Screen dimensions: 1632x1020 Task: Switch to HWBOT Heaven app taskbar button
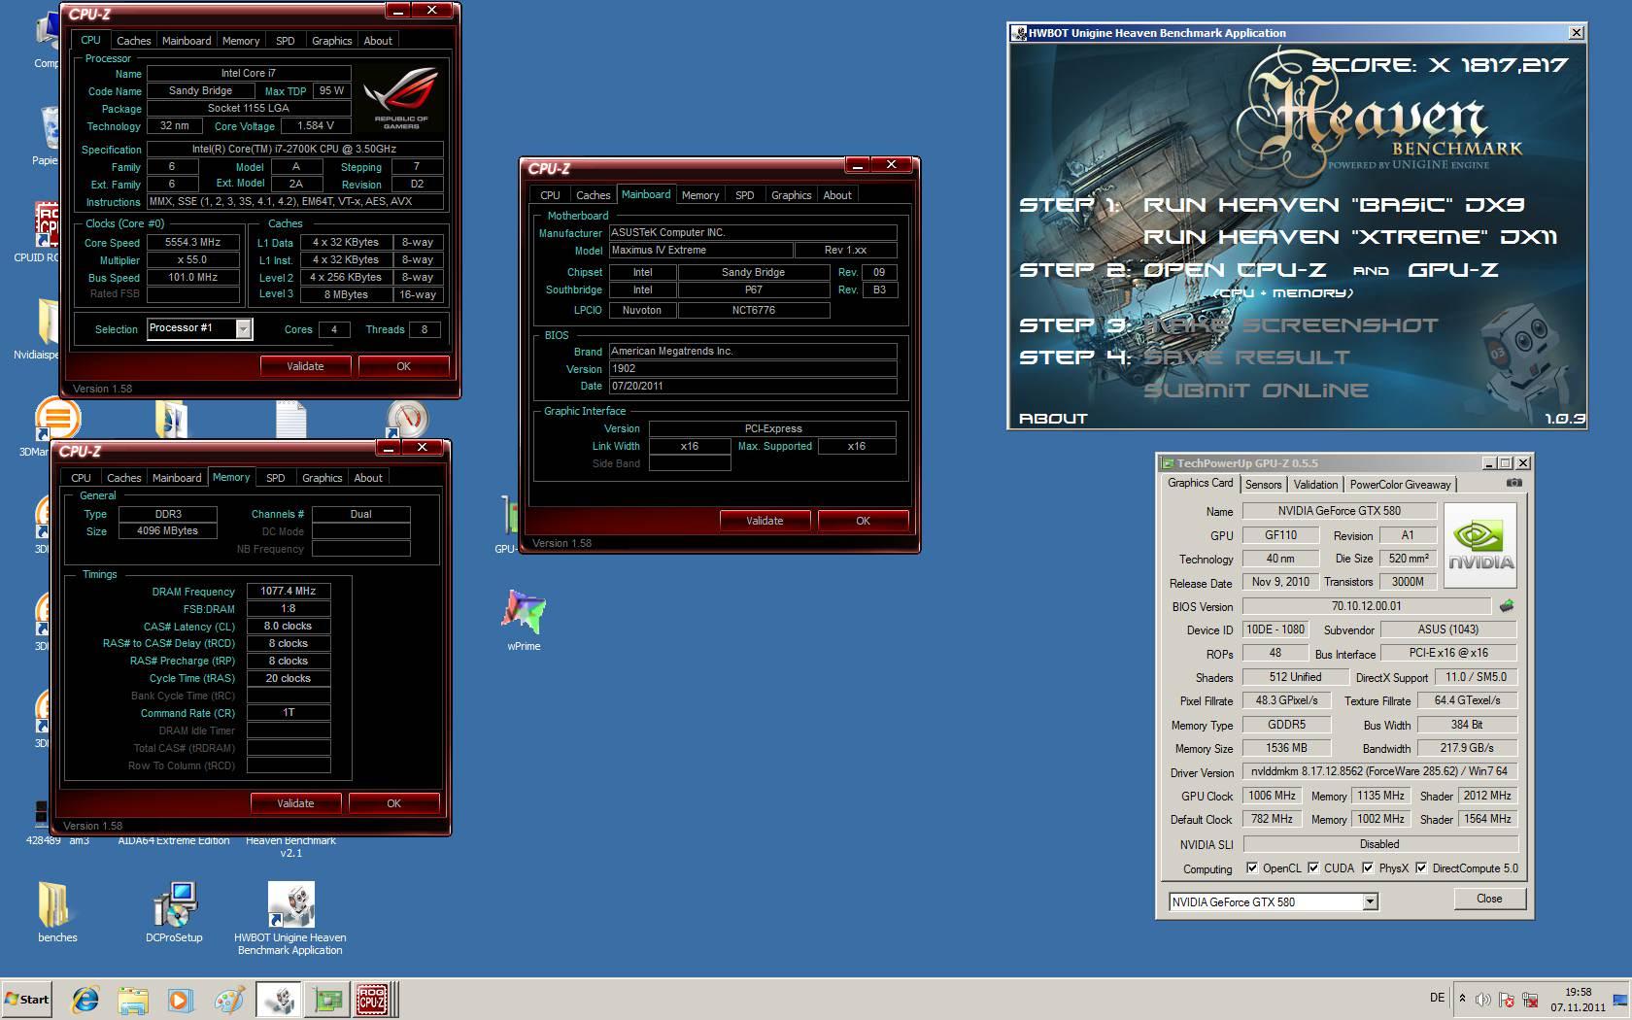point(279,1000)
